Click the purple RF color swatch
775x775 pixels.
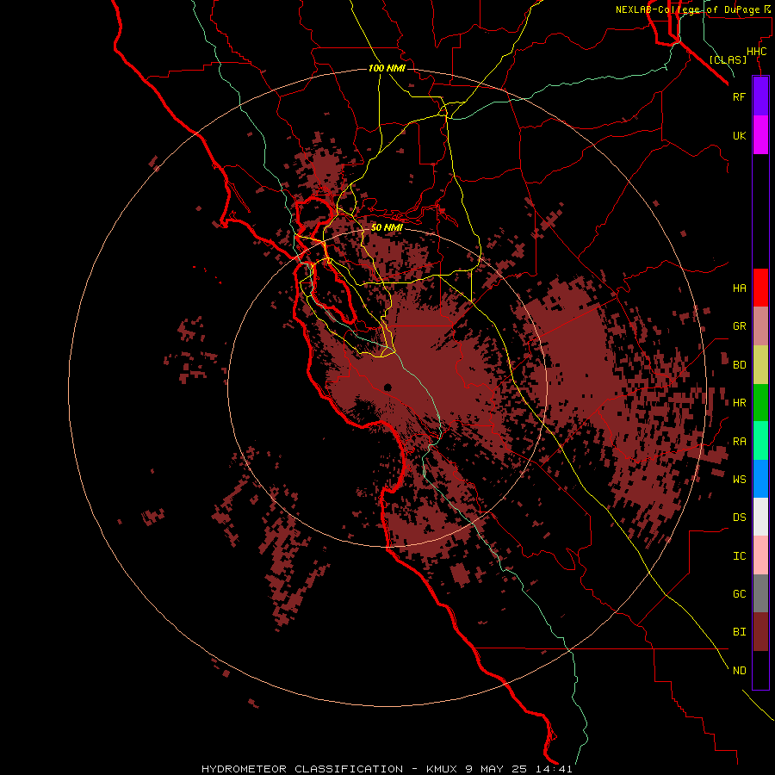coord(760,96)
